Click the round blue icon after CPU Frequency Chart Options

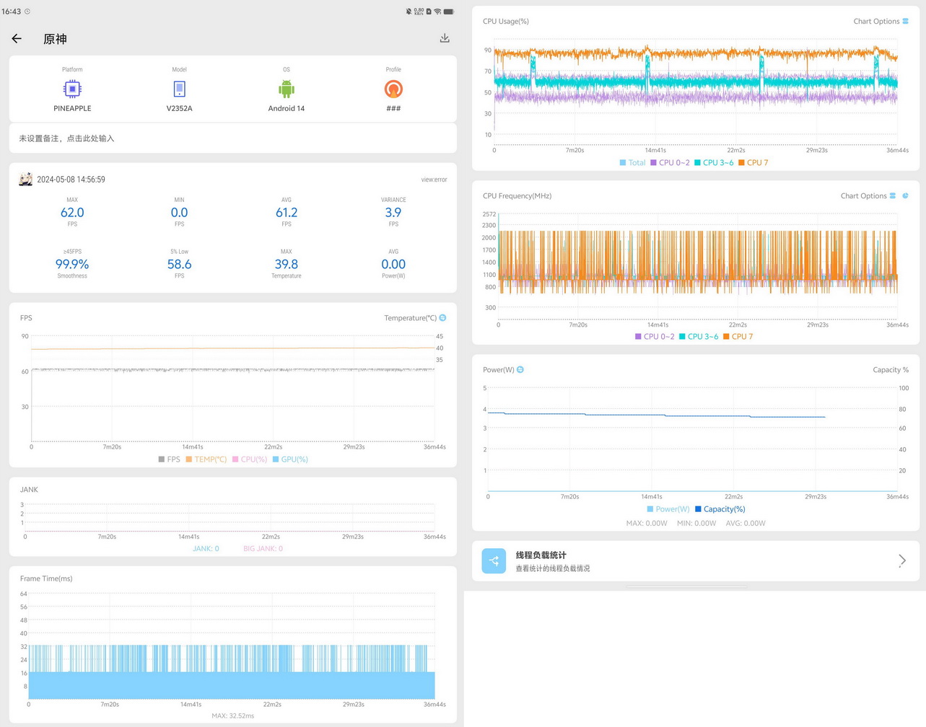(905, 195)
